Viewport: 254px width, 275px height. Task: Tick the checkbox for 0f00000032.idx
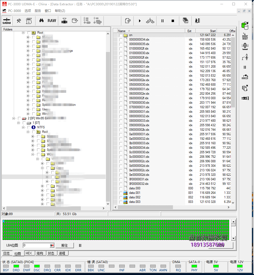click(x=121, y=184)
